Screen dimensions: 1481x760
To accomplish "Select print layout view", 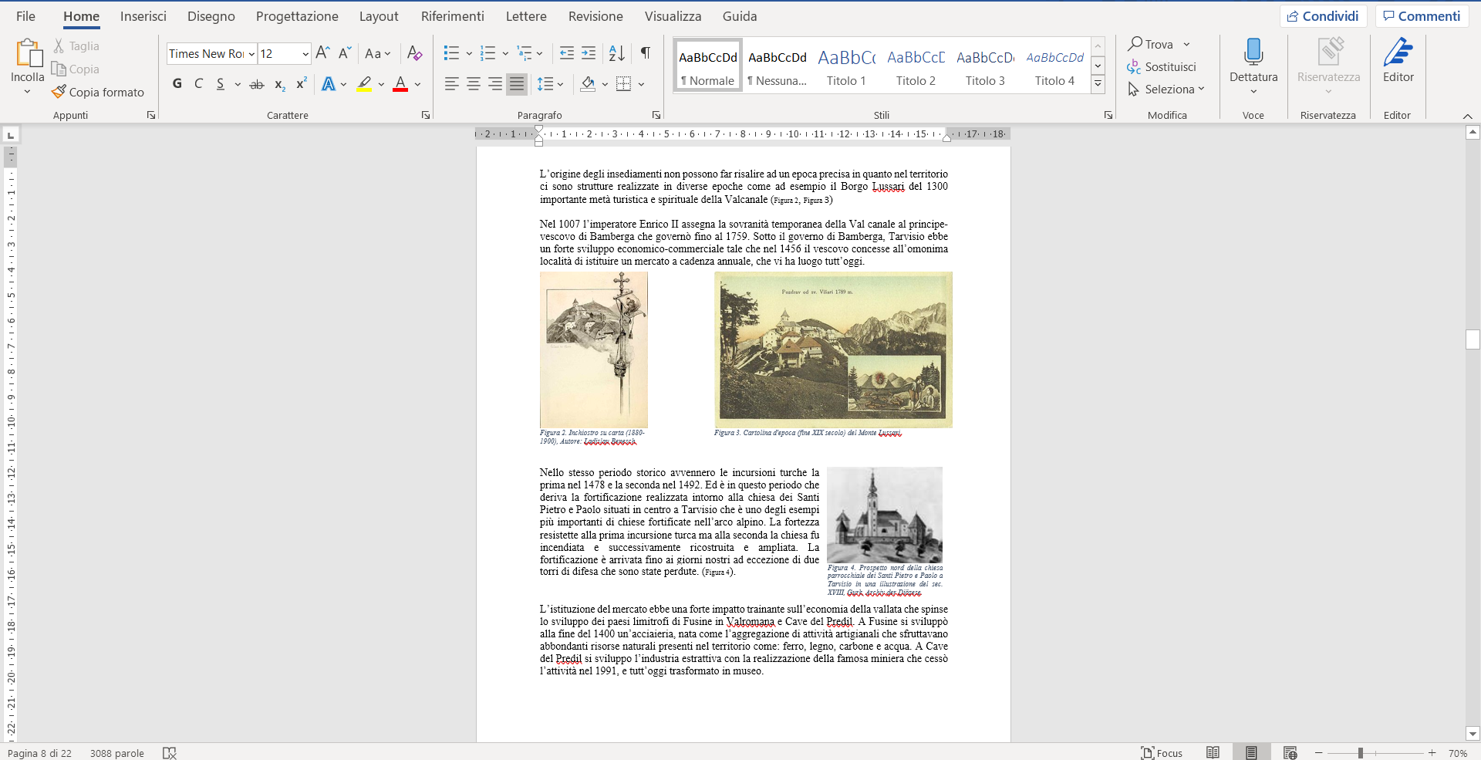I will (x=1251, y=753).
